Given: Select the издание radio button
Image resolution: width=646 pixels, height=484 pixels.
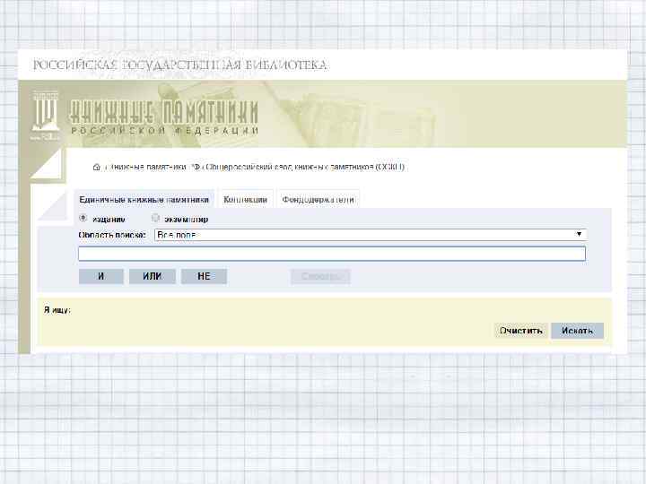Looking at the screenshot, I should pos(83,218).
